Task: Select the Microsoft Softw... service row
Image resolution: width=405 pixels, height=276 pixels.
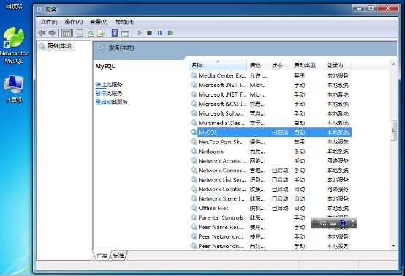Action: 270,113
